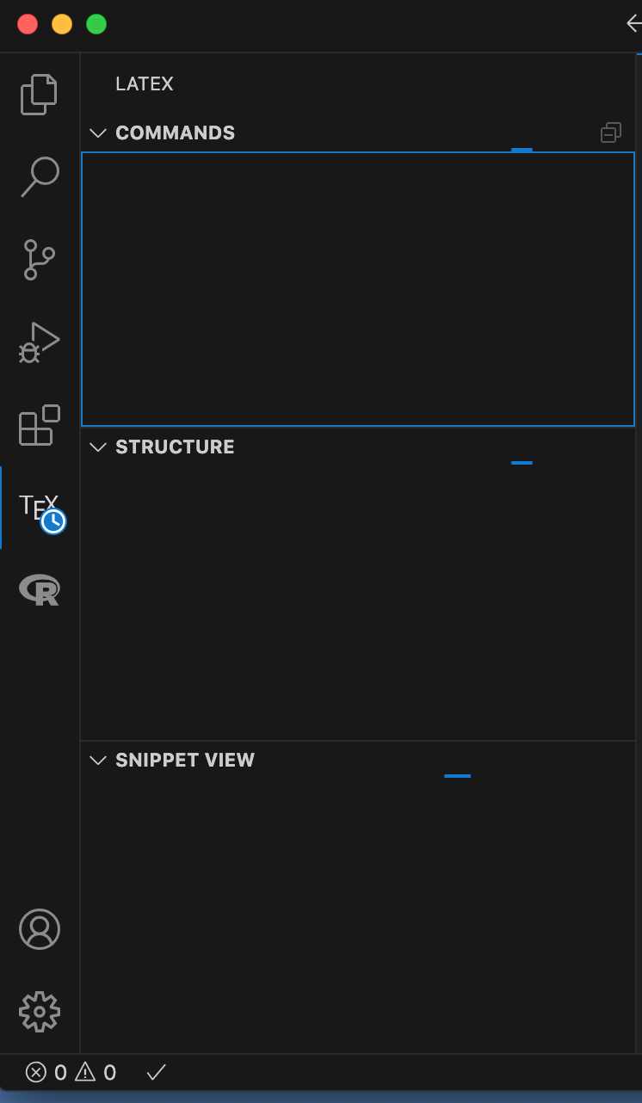Collapse the STRUCTURE section
Screen dimensions: 642x1103
click(x=97, y=447)
